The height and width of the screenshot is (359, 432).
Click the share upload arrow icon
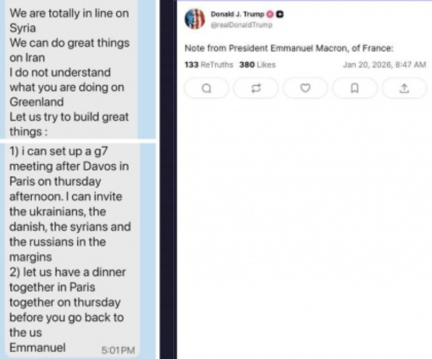[x=404, y=88]
